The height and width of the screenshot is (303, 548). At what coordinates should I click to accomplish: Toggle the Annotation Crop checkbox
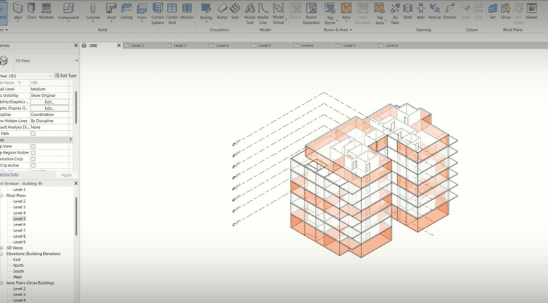[x=33, y=159]
